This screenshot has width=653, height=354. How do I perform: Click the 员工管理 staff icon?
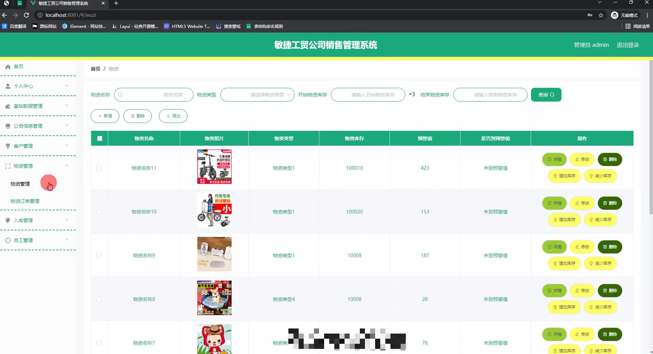click(x=7, y=240)
